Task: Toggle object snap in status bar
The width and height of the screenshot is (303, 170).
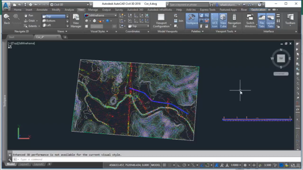Action: point(207,165)
